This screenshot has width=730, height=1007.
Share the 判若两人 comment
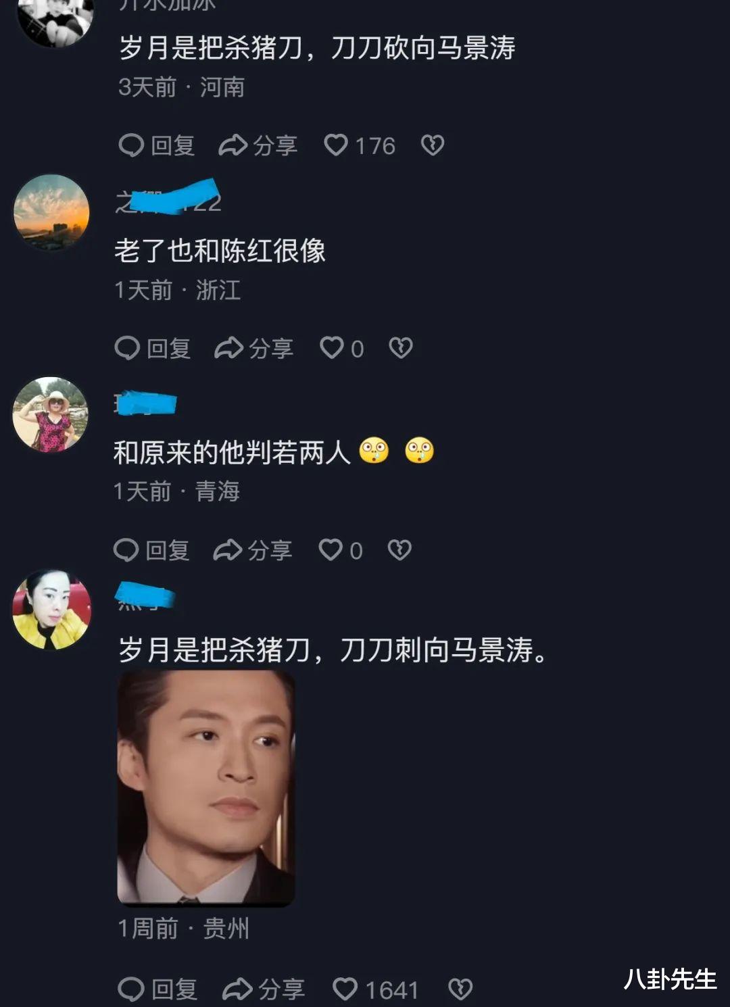252,550
